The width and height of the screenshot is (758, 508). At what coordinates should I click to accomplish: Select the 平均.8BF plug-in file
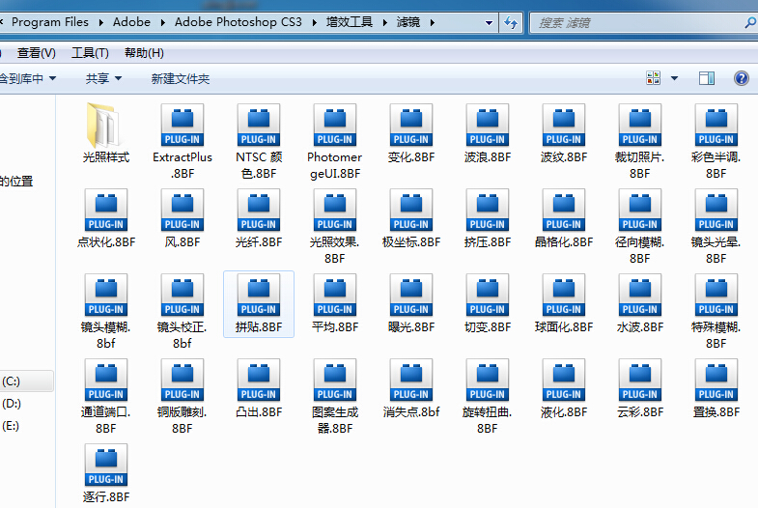tap(334, 302)
